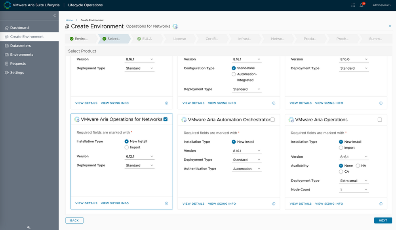Click the Dashboard home icon in sidebar

coord(7,28)
